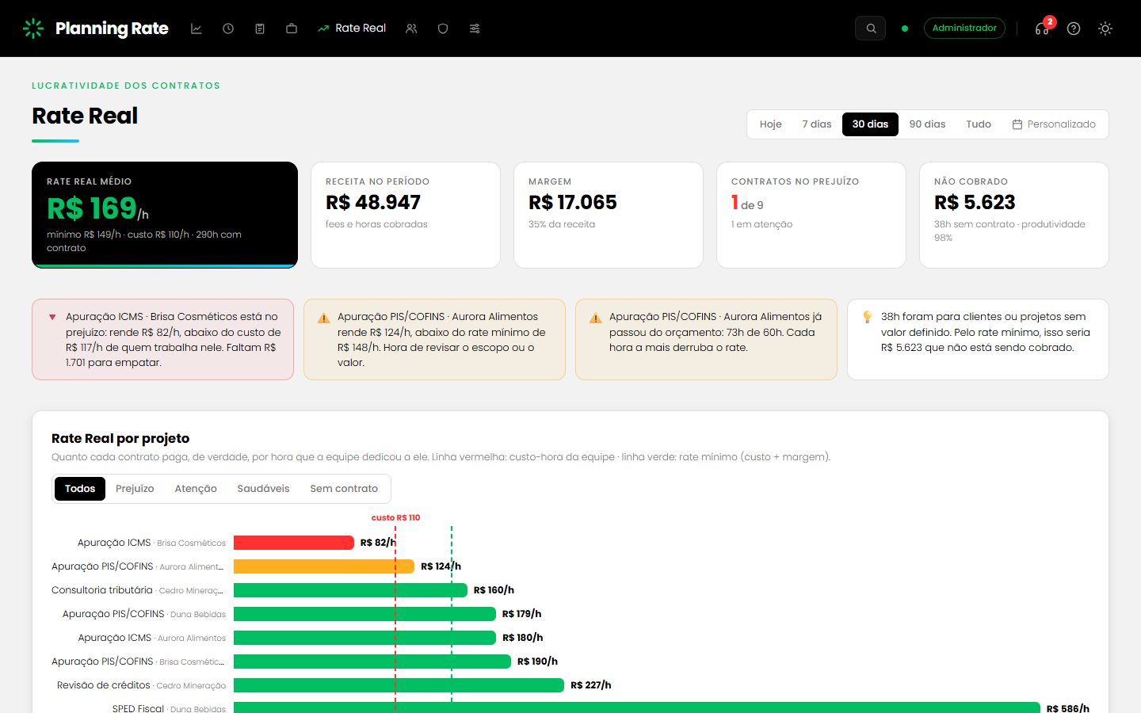The image size is (1141, 713).
Task: Filter projects by Saudáveis
Action: pos(263,489)
